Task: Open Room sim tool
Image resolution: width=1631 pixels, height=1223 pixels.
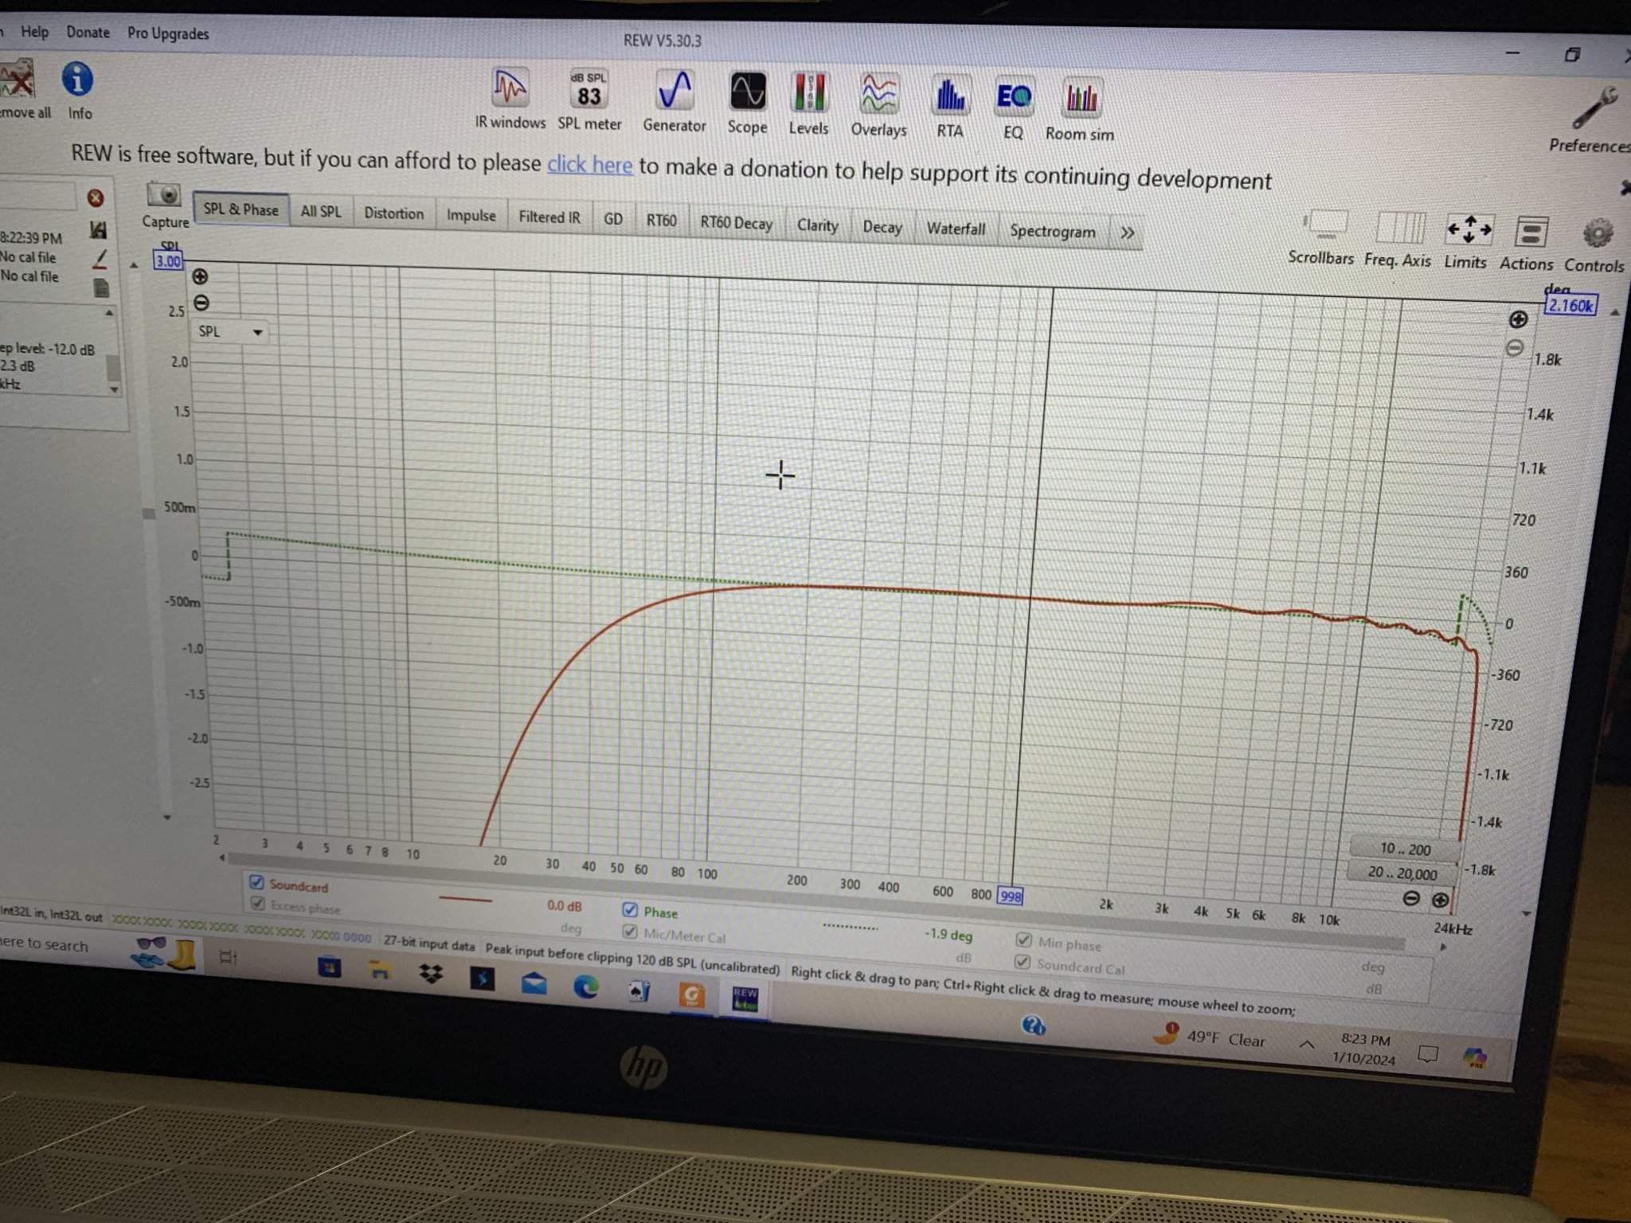Action: point(1080,111)
